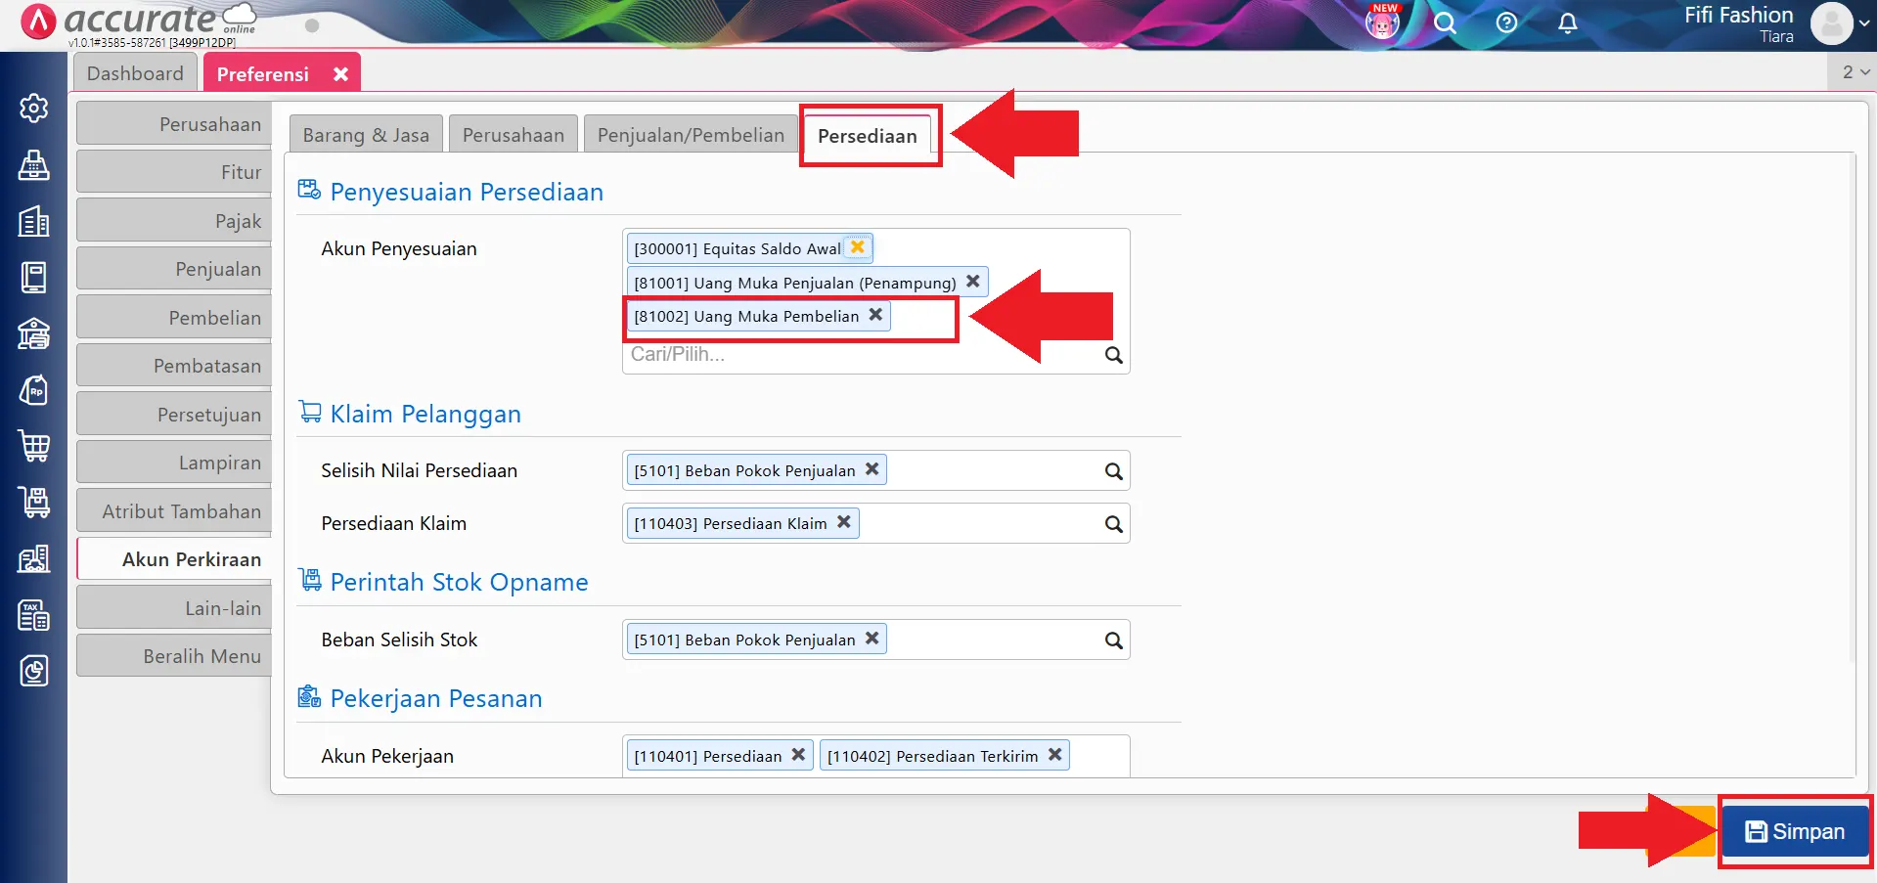Viewport: 1877px width, 883px height.
Task: Open the settings gear in sidebar
Action: click(x=34, y=108)
